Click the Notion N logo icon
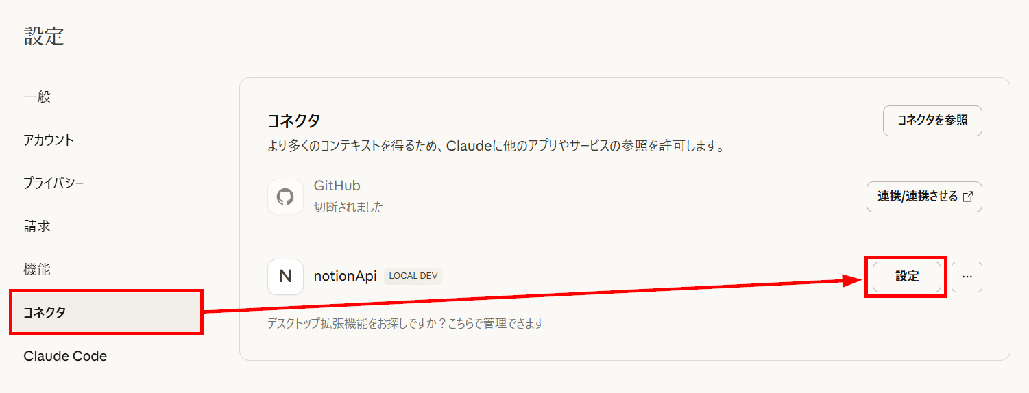Image resolution: width=1029 pixels, height=393 pixels. [x=285, y=277]
